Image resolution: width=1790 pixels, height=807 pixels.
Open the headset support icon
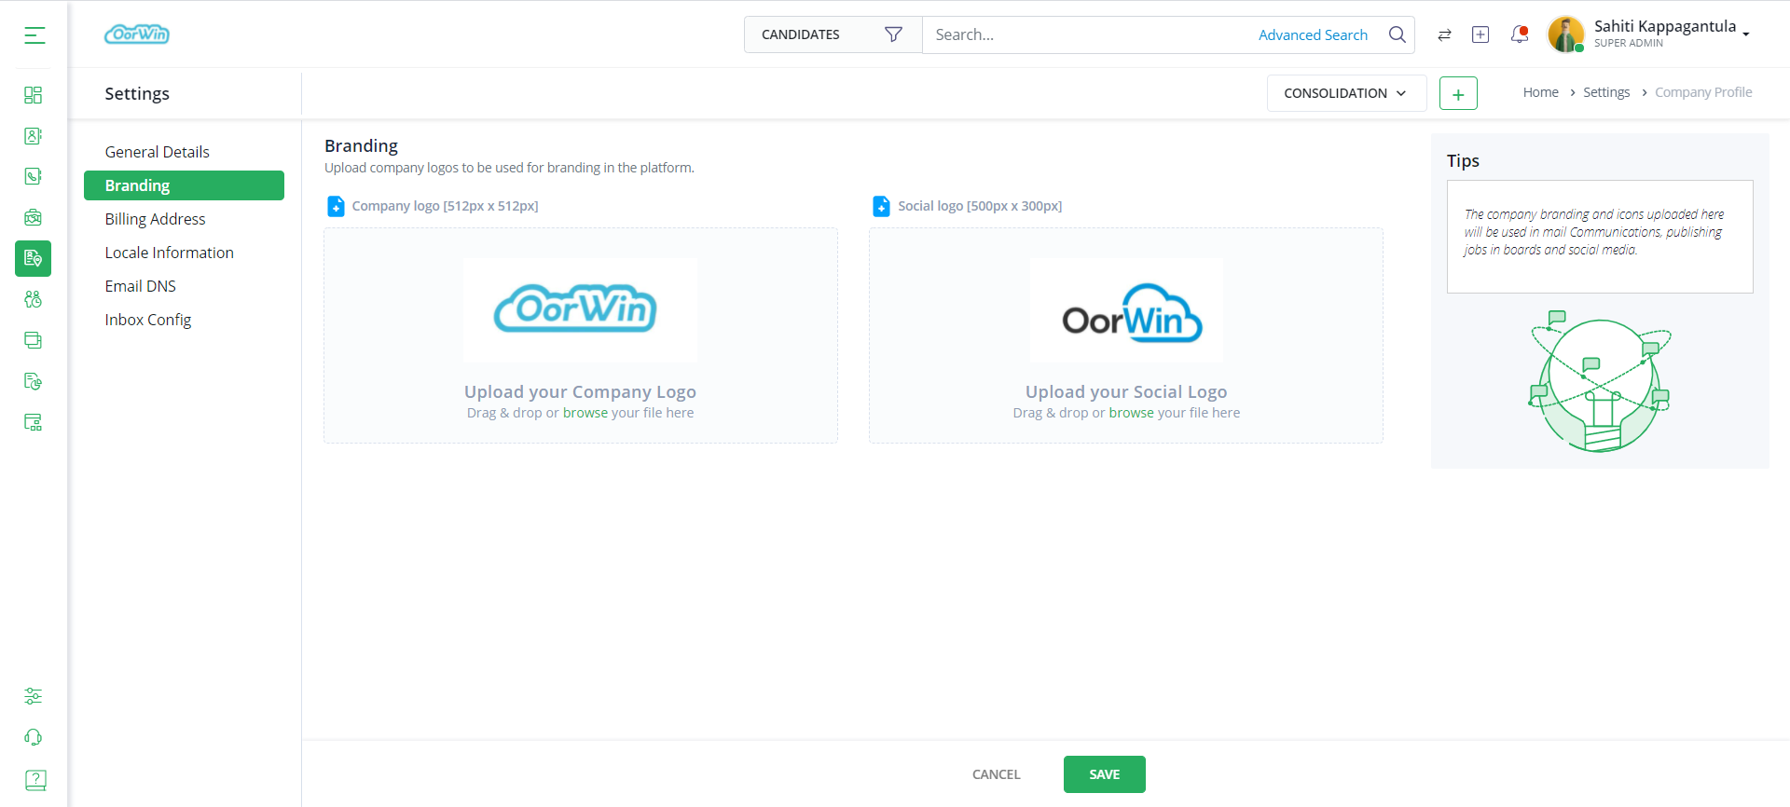(34, 737)
